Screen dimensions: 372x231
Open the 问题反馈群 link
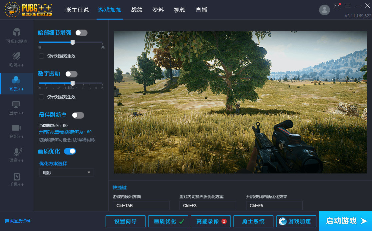(20, 221)
